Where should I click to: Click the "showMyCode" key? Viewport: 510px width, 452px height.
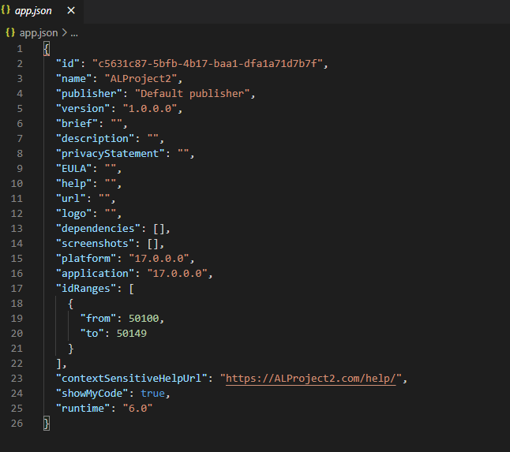[x=92, y=394]
